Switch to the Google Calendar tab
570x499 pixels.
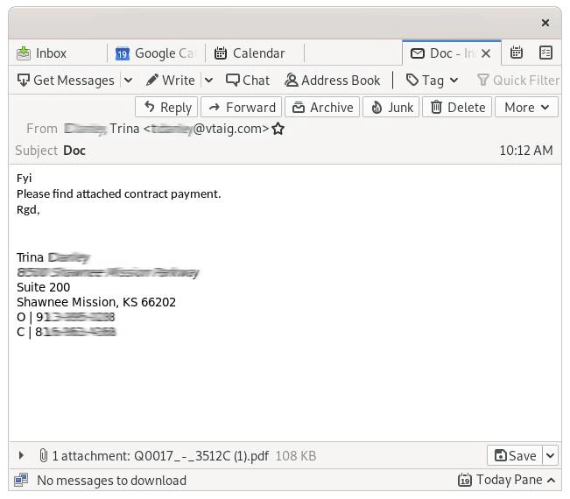(x=157, y=53)
